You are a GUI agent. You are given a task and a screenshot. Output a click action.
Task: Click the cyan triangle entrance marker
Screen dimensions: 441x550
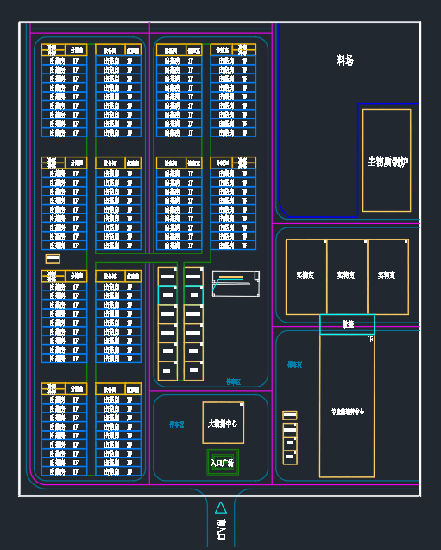(221, 508)
